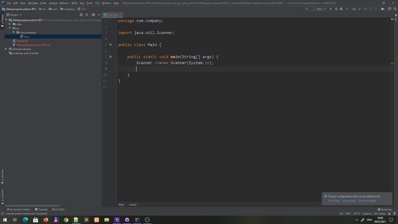This screenshot has width=398, height=224.
Task: Open Project panel settings gear
Action: tap(93, 15)
